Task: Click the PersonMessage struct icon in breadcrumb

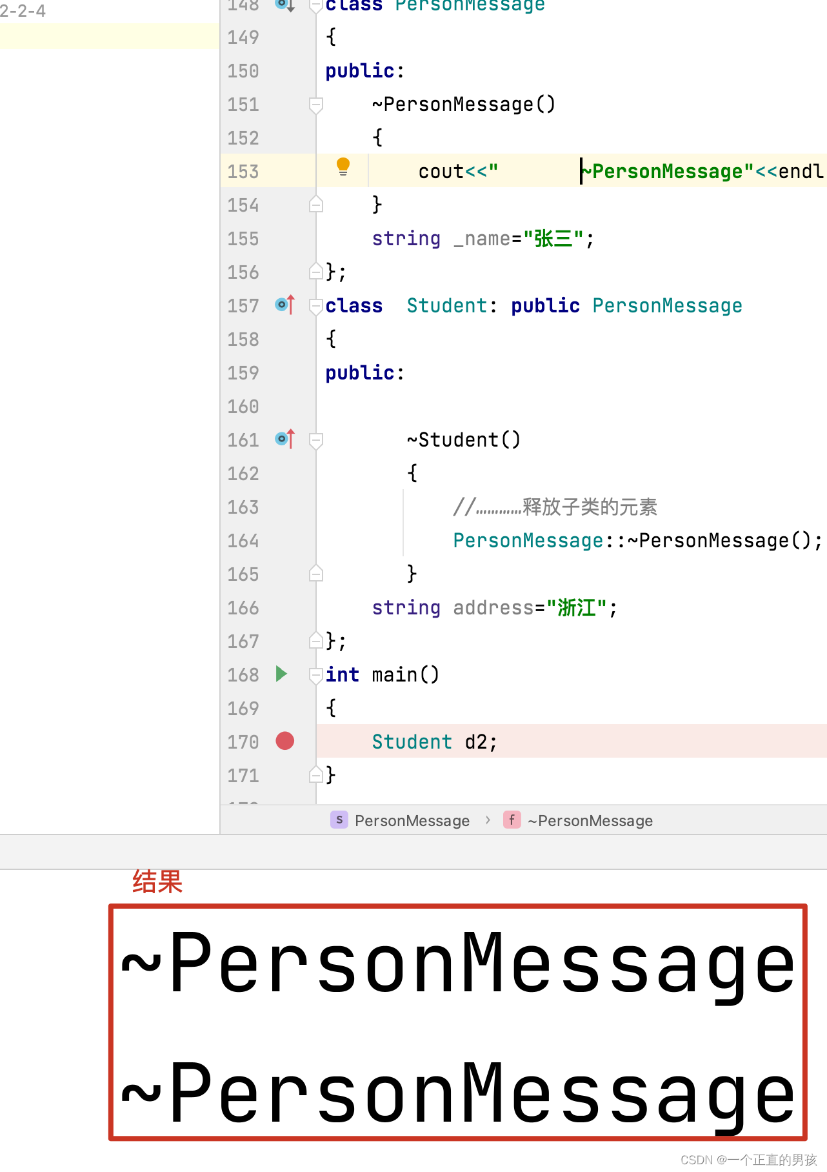Action: click(x=339, y=820)
